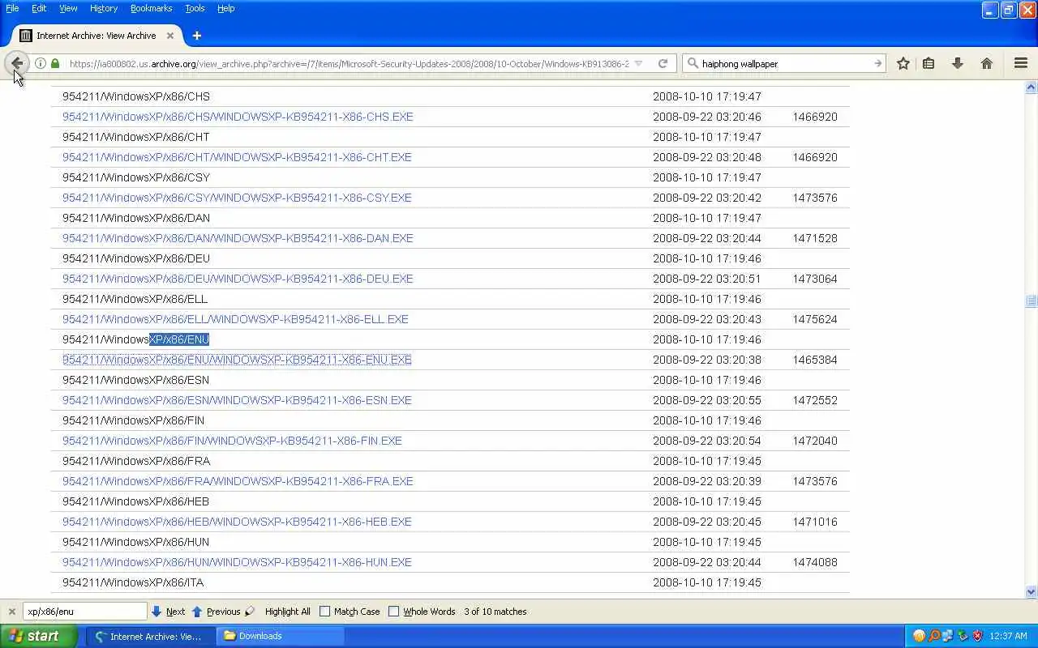Select the Internet Archive: View Archive tab

97,36
